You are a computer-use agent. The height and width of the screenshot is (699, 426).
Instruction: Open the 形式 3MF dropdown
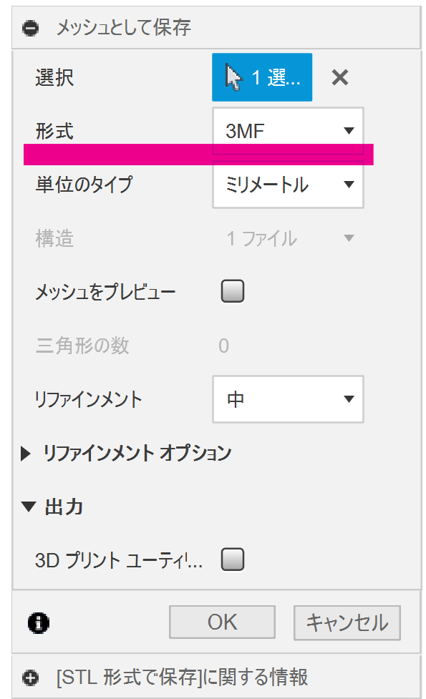288,131
